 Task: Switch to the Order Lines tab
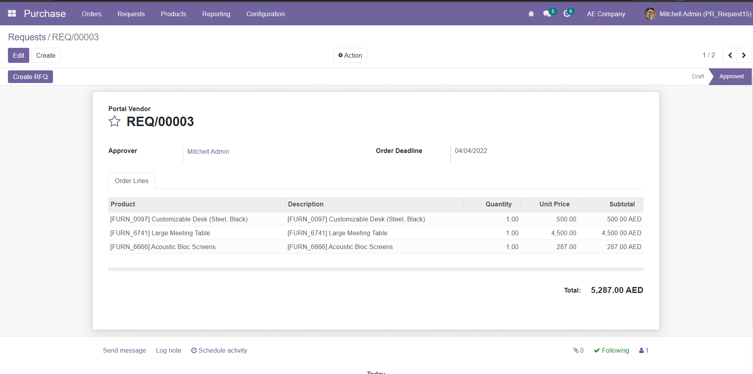pos(132,181)
